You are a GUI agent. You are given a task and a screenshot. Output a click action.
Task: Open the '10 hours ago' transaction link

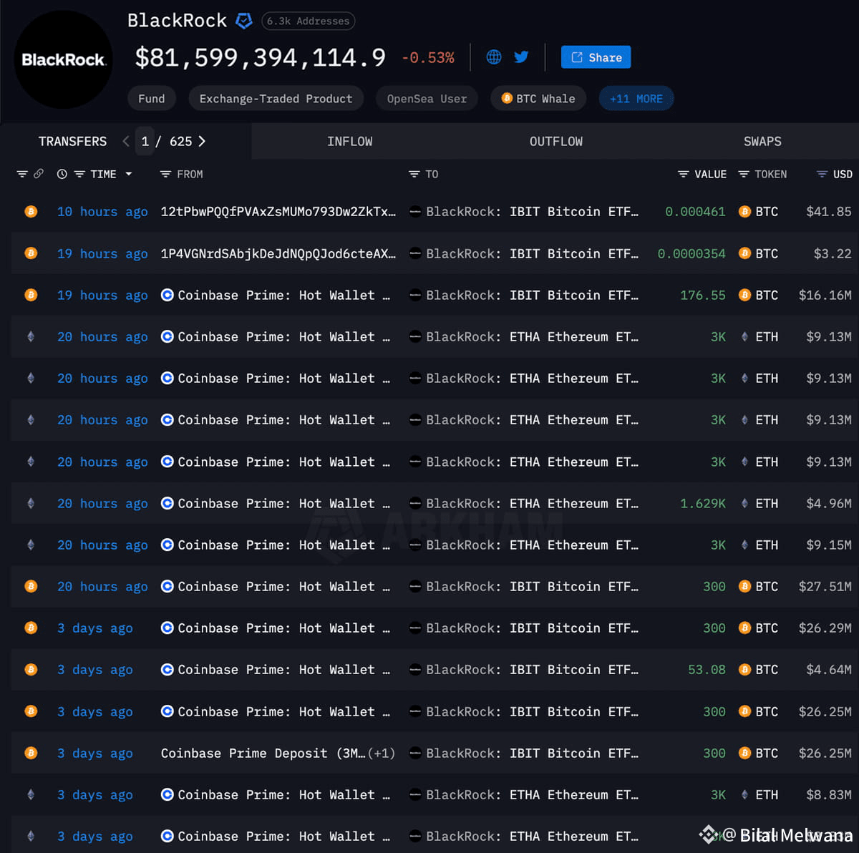[102, 212]
